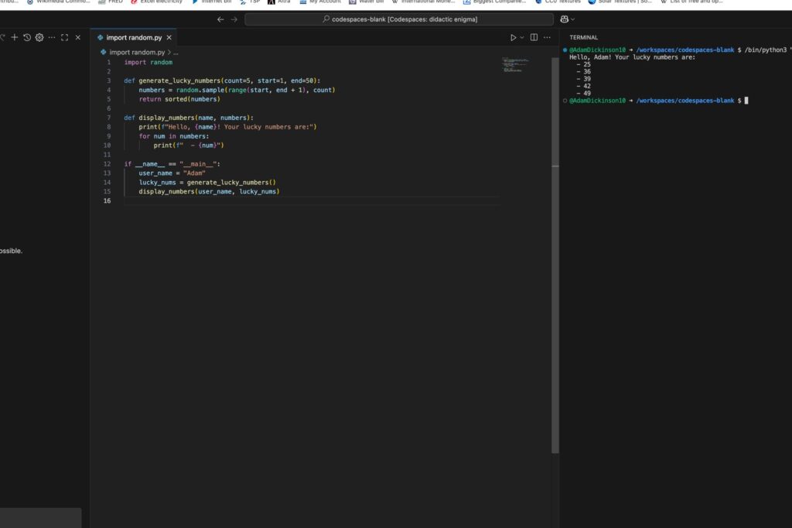The image size is (792, 528).
Task: Click the 'if __name__ == "__main__":' line
Action: tap(172, 164)
